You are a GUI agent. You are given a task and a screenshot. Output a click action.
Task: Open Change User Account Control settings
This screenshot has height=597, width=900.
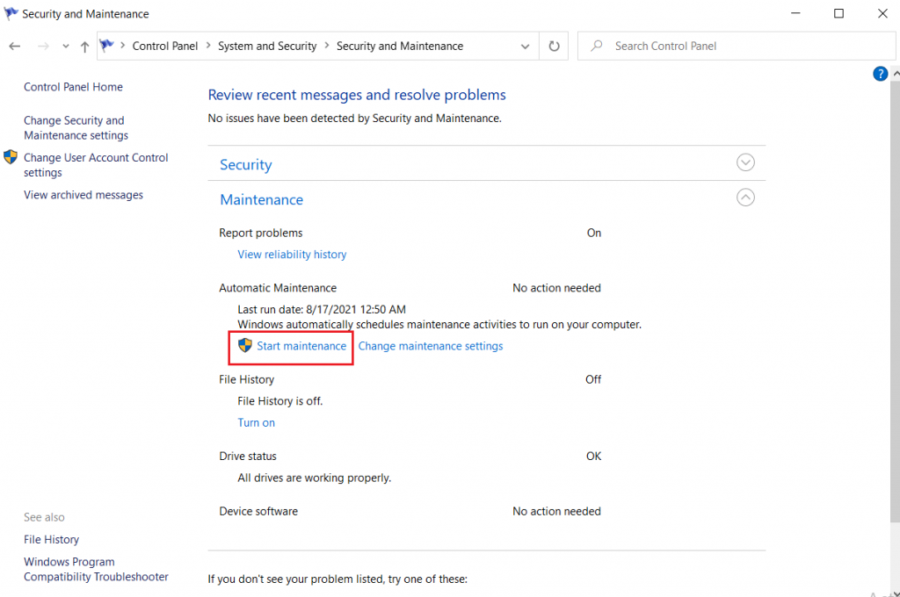point(96,165)
